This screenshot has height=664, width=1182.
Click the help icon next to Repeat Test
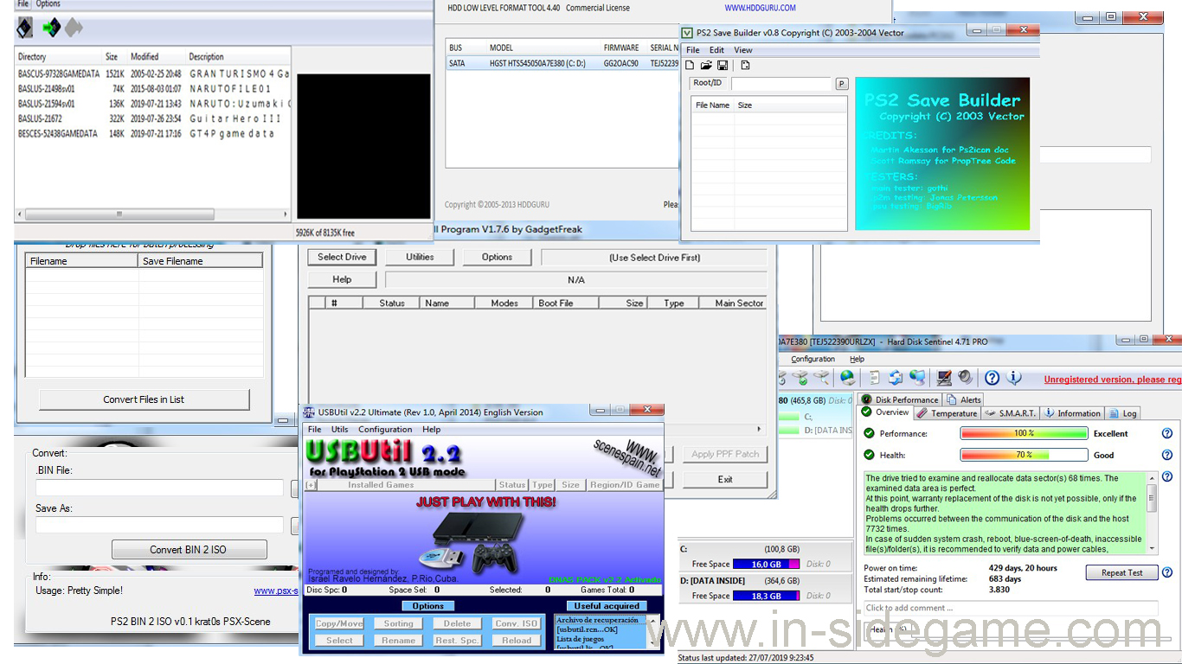coord(1167,572)
